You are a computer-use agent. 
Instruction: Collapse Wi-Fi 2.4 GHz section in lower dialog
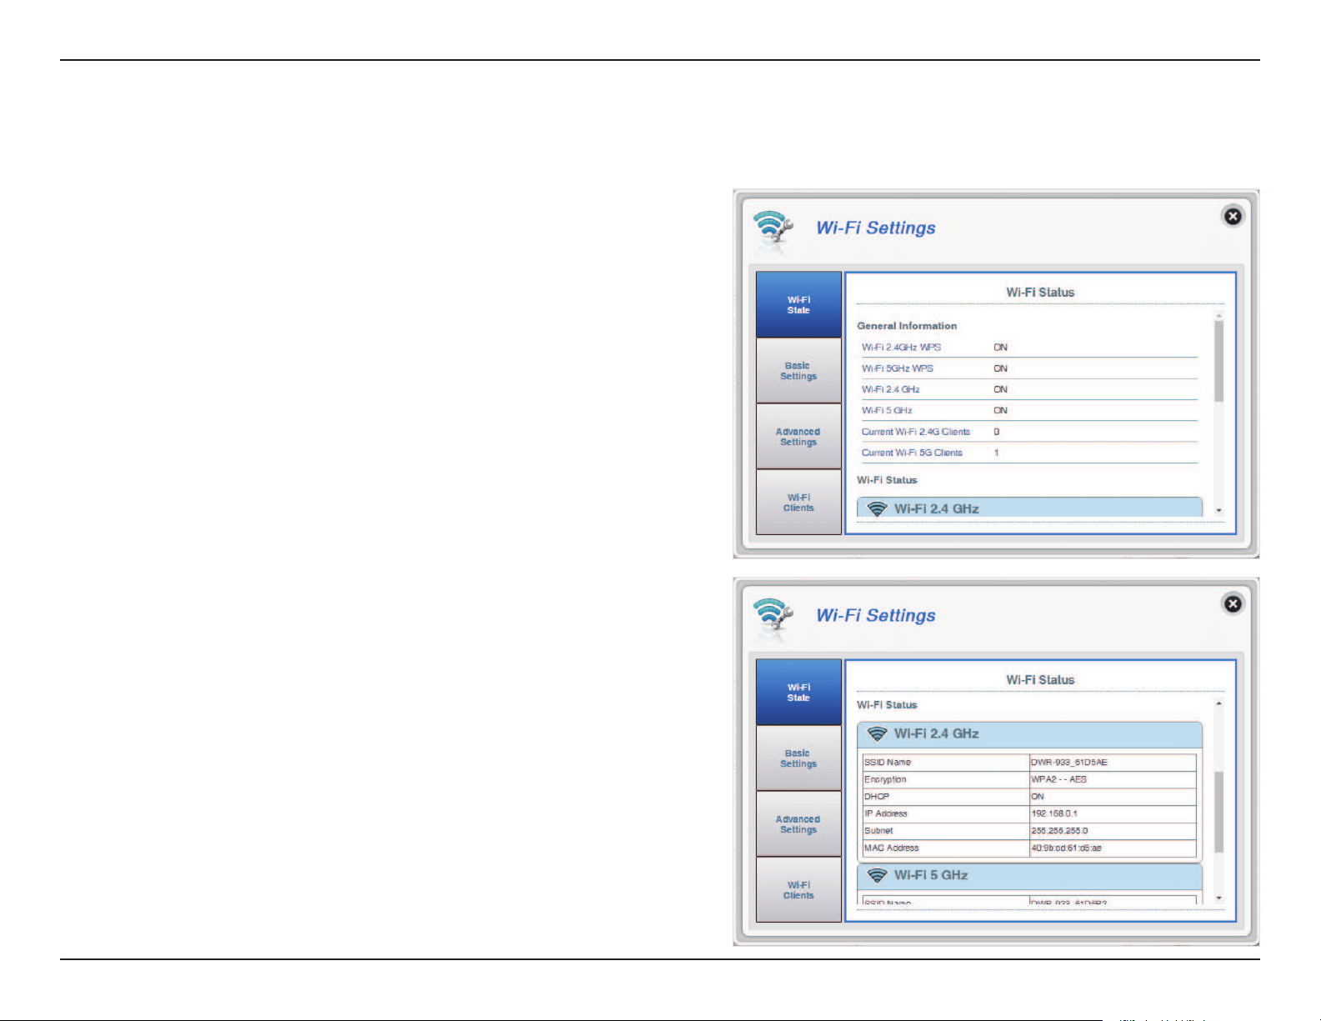pos(1029,734)
